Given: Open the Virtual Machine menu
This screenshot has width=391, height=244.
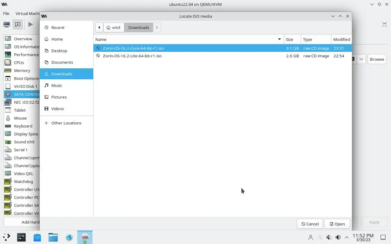Looking at the screenshot, I should (27, 13).
